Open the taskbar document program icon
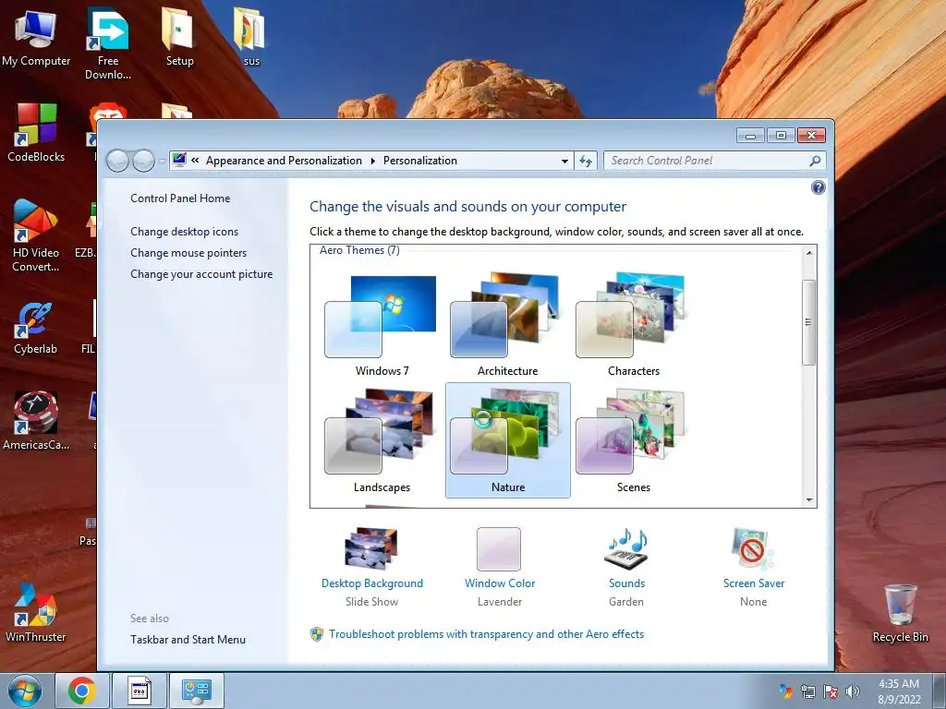 (139, 691)
